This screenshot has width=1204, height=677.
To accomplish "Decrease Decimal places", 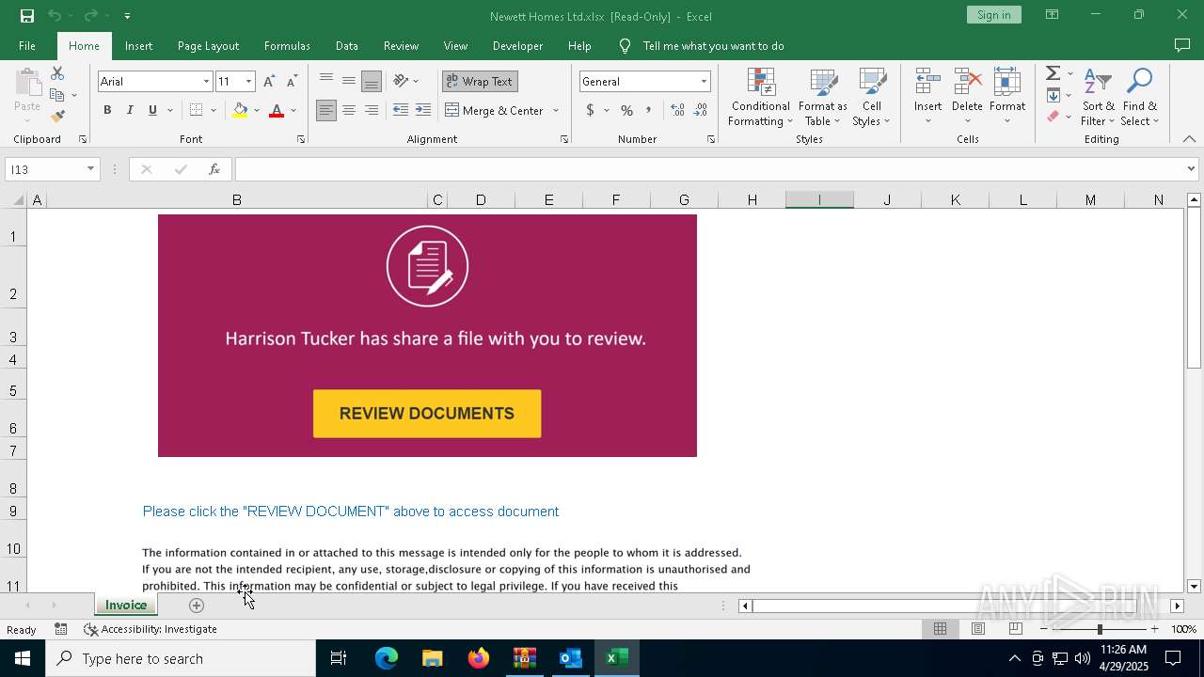I will (x=701, y=110).
